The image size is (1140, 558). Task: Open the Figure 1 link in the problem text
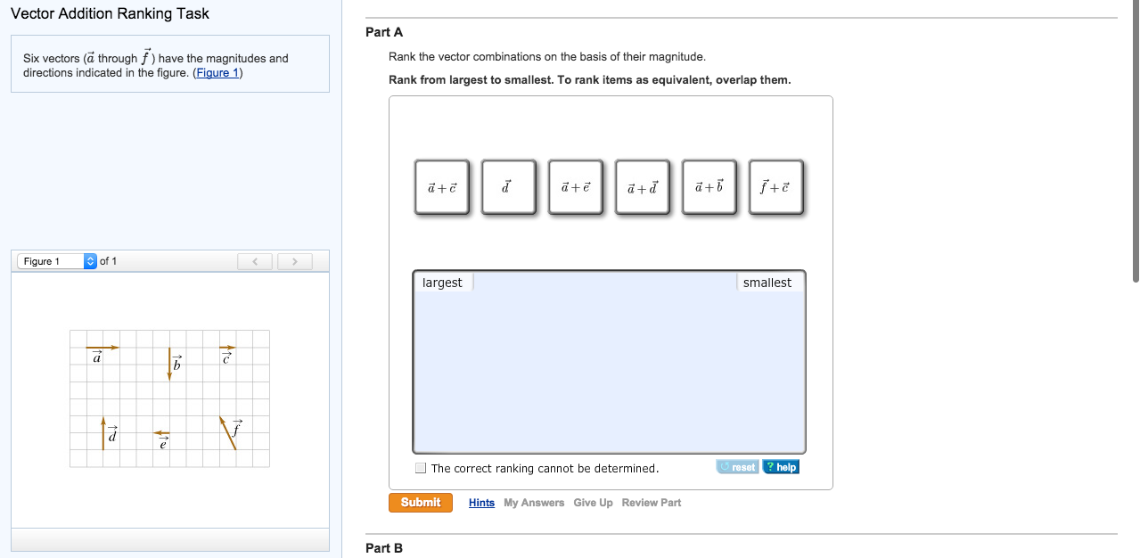[x=217, y=72]
